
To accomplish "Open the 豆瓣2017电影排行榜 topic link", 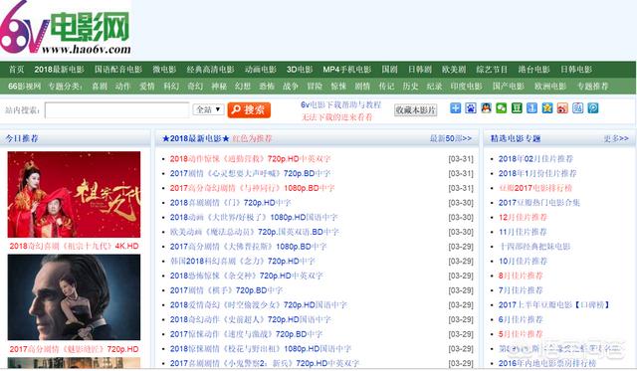I will point(535,188).
